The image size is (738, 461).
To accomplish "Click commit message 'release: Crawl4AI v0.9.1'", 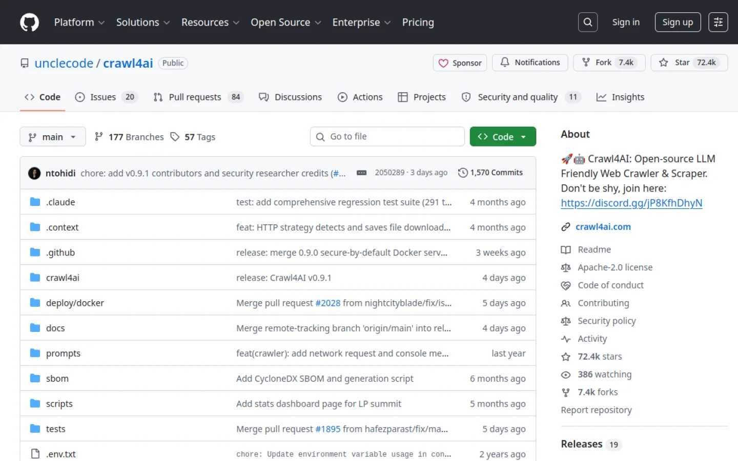I will (x=284, y=278).
